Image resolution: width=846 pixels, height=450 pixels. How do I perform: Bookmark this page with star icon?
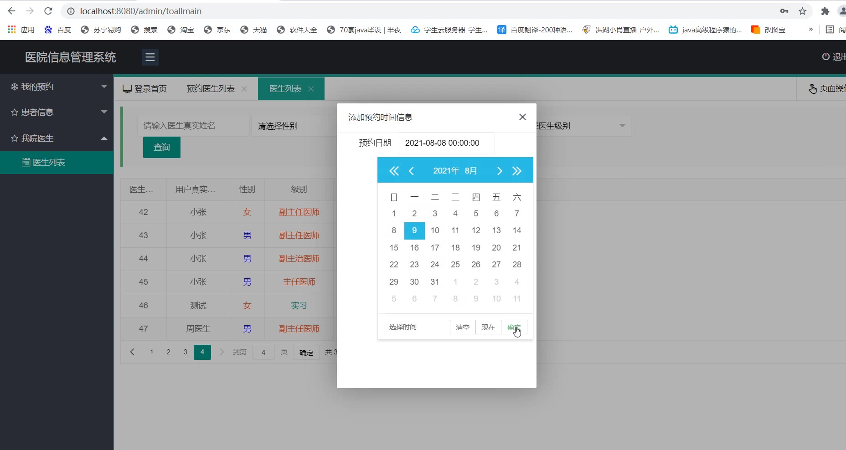(x=802, y=11)
